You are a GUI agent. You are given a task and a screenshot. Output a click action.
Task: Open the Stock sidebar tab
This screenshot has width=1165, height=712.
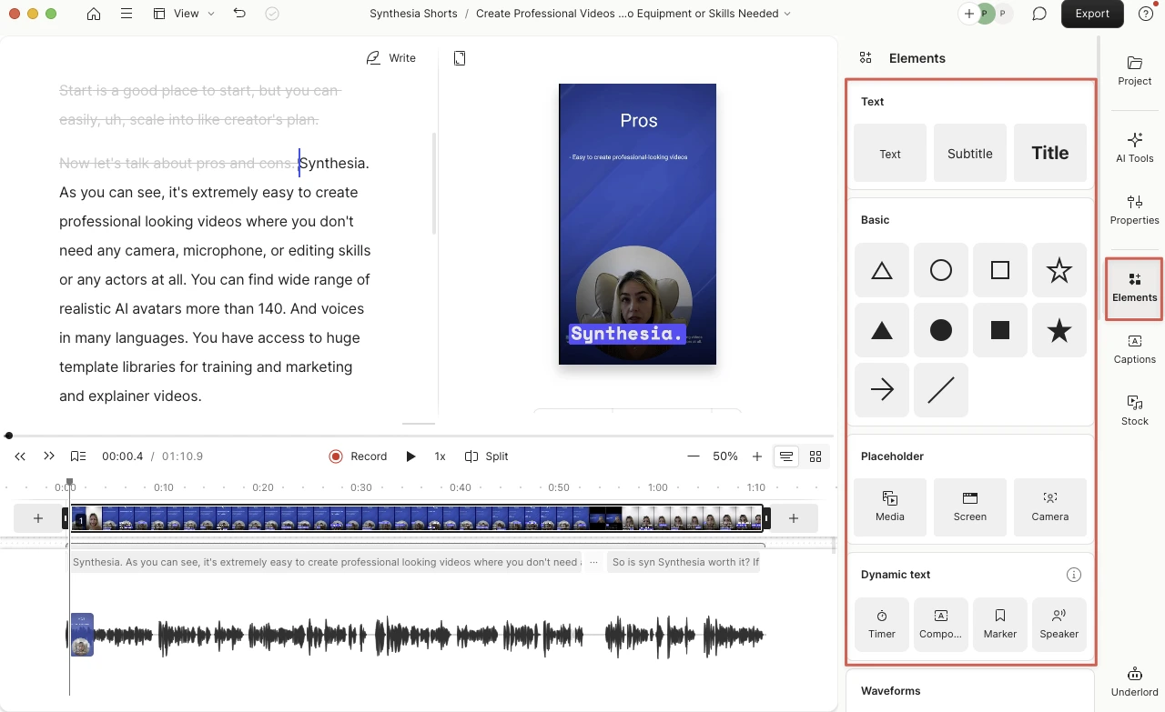pyautogui.click(x=1135, y=411)
